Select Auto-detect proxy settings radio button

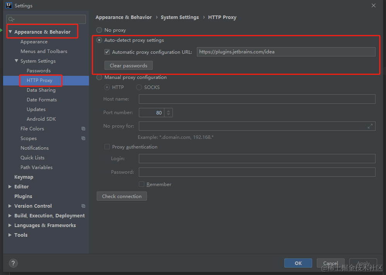(x=99, y=40)
